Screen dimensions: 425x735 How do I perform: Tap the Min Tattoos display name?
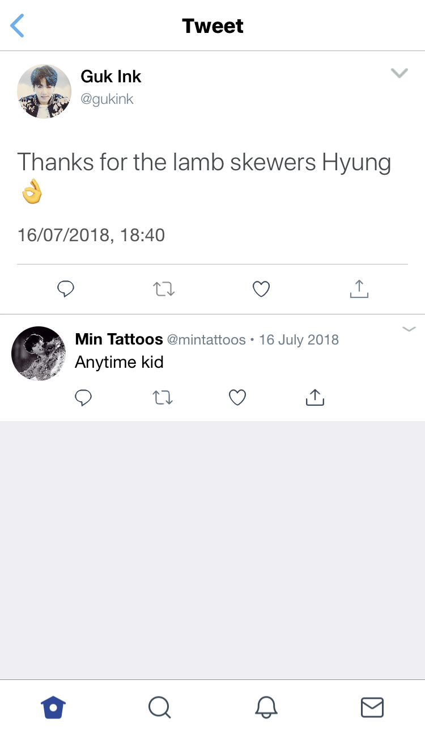click(x=119, y=339)
